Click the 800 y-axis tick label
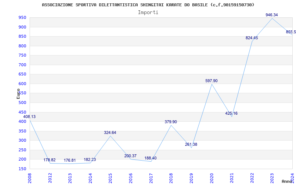Viewport: 296px width, 185px height. tap(22, 46)
